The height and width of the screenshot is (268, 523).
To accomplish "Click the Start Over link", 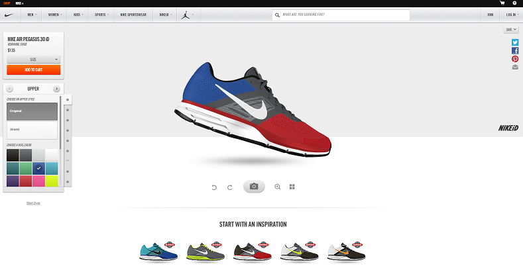I will [x=33, y=203].
